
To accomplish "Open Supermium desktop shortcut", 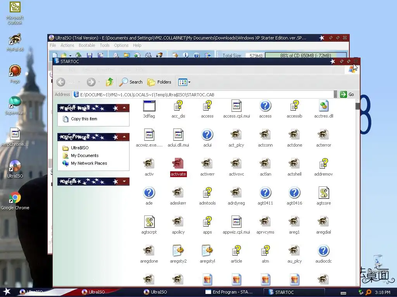I will [15, 106].
